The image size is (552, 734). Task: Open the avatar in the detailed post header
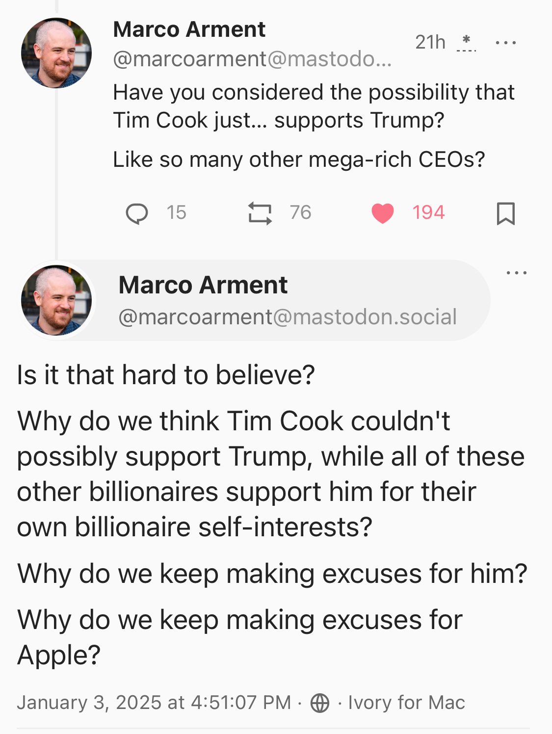(56, 300)
